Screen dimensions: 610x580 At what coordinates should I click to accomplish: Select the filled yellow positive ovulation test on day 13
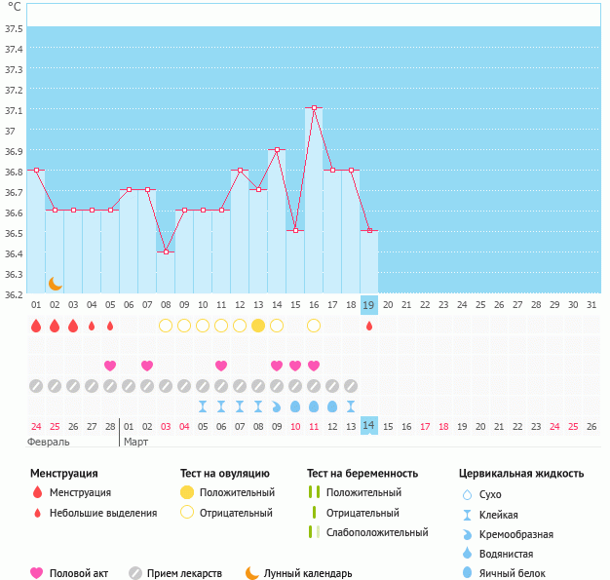click(x=258, y=326)
